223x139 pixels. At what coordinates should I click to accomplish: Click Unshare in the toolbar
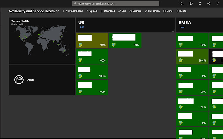pyautogui.click(x=136, y=11)
